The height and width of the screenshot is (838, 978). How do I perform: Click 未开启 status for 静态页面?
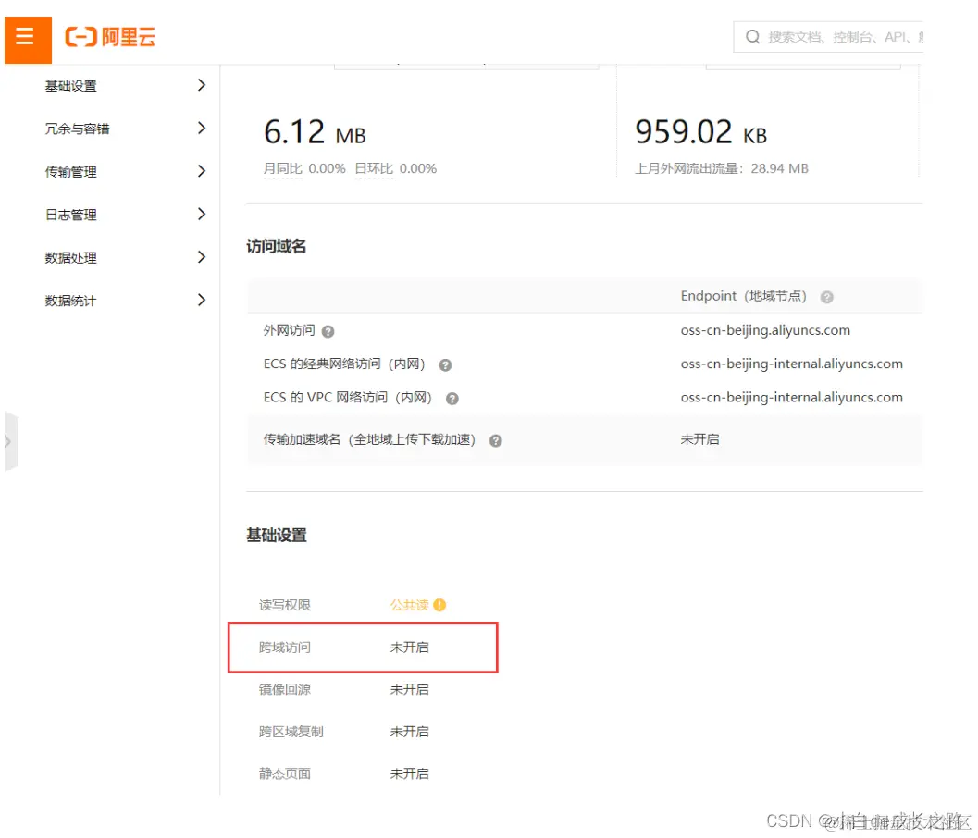[x=409, y=774]
